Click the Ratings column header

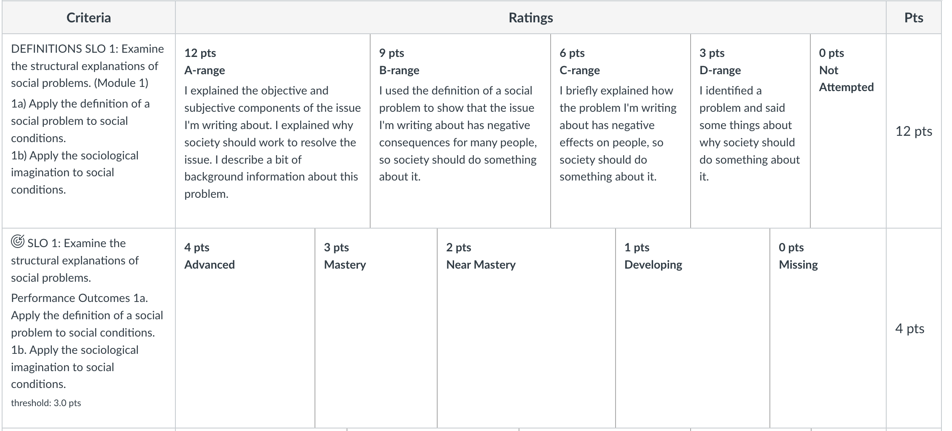[531, 17]
